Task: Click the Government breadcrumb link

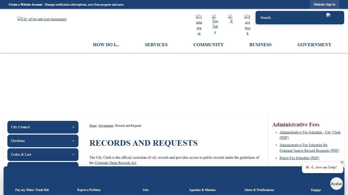Action: point(106,126)
